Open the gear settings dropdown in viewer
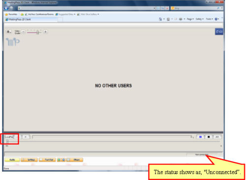This screenshot has width=246, height=180. click(9, 32)
